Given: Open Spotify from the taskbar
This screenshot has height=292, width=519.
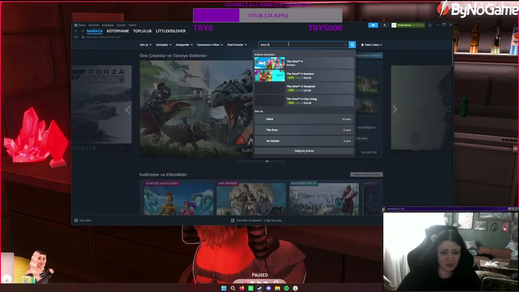Looking at the screenshot, I should [286, 288].
